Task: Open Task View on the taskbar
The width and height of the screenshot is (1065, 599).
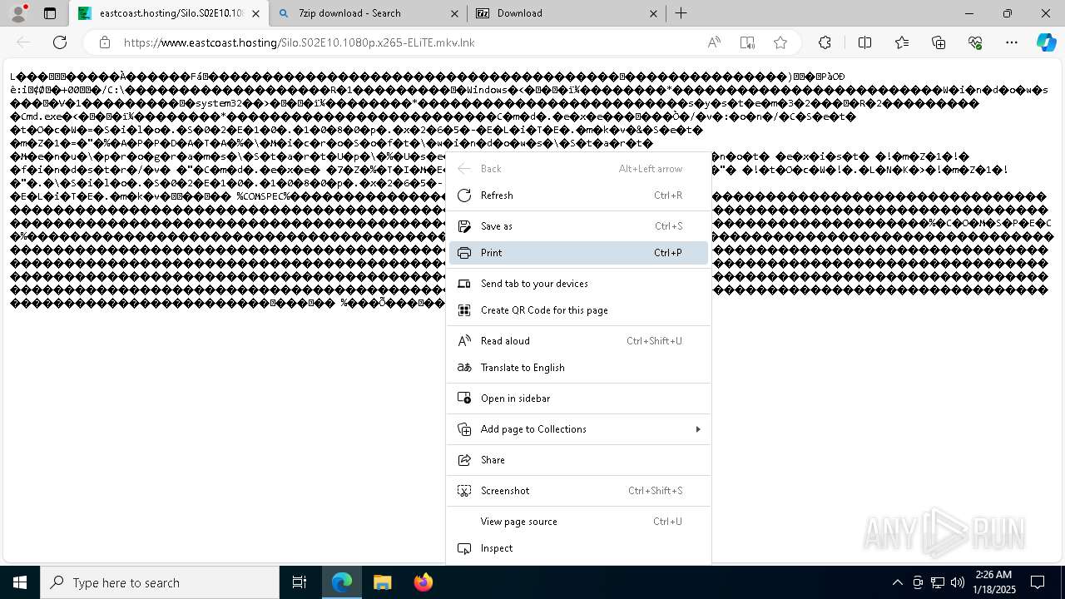Action: pyautogui.click(x=300, y=582)
